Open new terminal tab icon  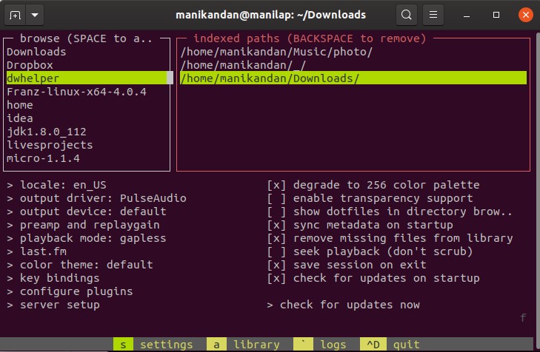click(15, 15)
